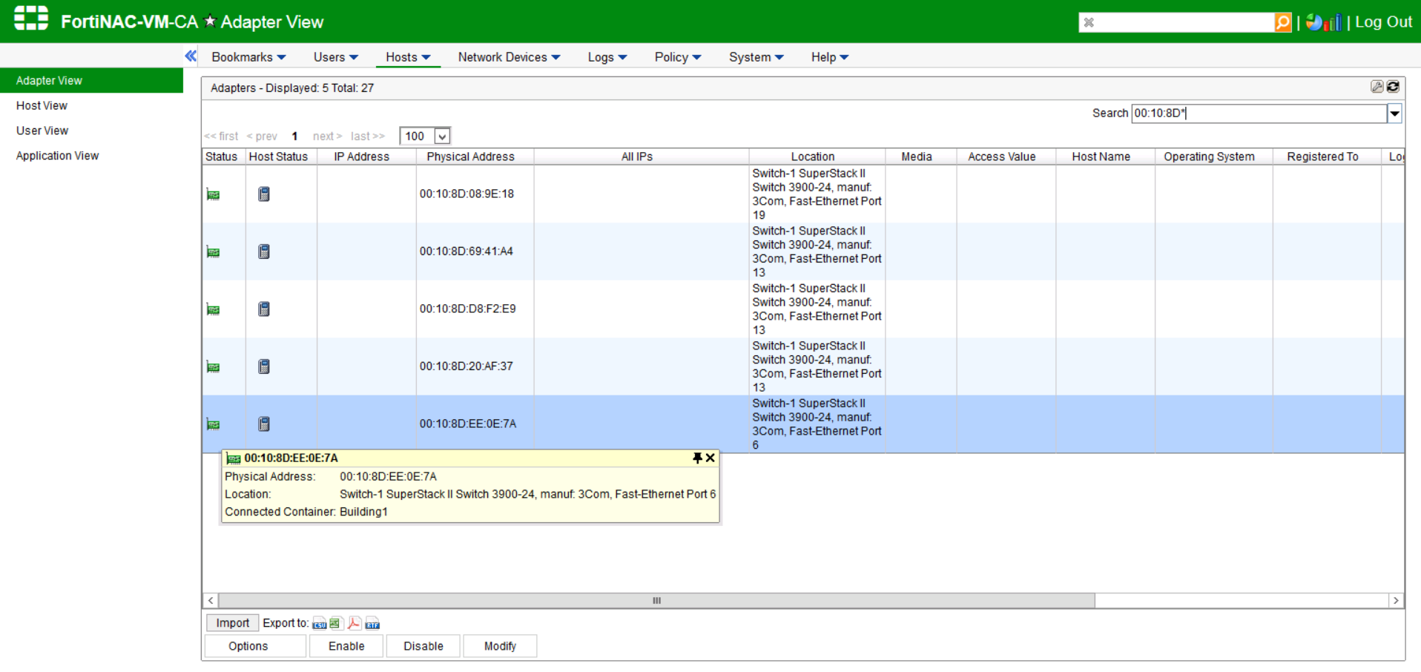The image size is (1421, 672).
Task: Open the dashboard pie chart icon
Action: (1314, 22)
